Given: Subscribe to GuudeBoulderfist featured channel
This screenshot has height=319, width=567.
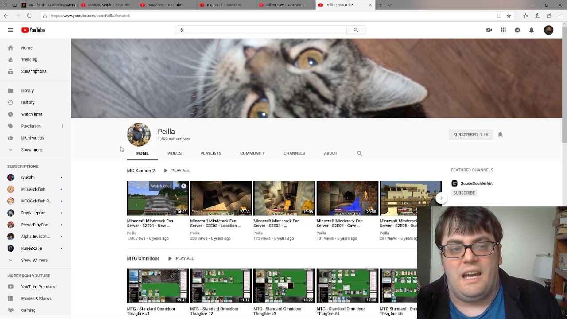Looking at the screenshot, I should coord(464,193).
